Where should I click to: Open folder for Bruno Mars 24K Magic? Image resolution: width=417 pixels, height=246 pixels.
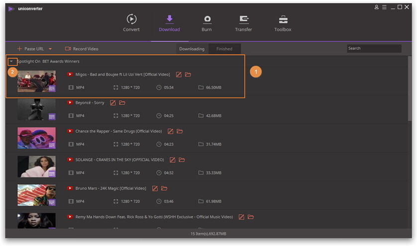164,188
